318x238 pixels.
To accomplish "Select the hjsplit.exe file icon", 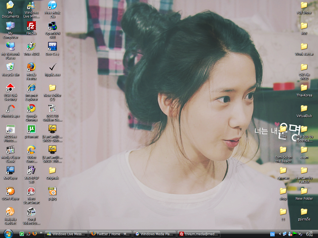I will (x=52, y=69).
